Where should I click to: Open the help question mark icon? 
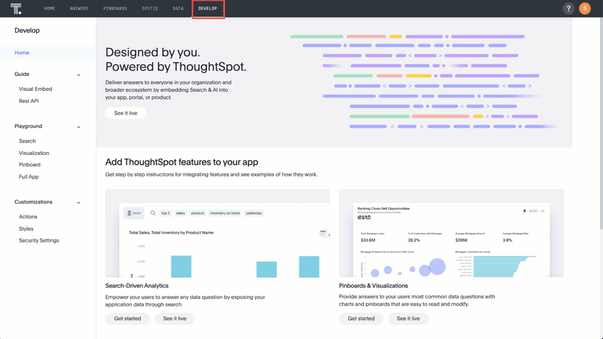pyautogui.click(x=568, y=8)
